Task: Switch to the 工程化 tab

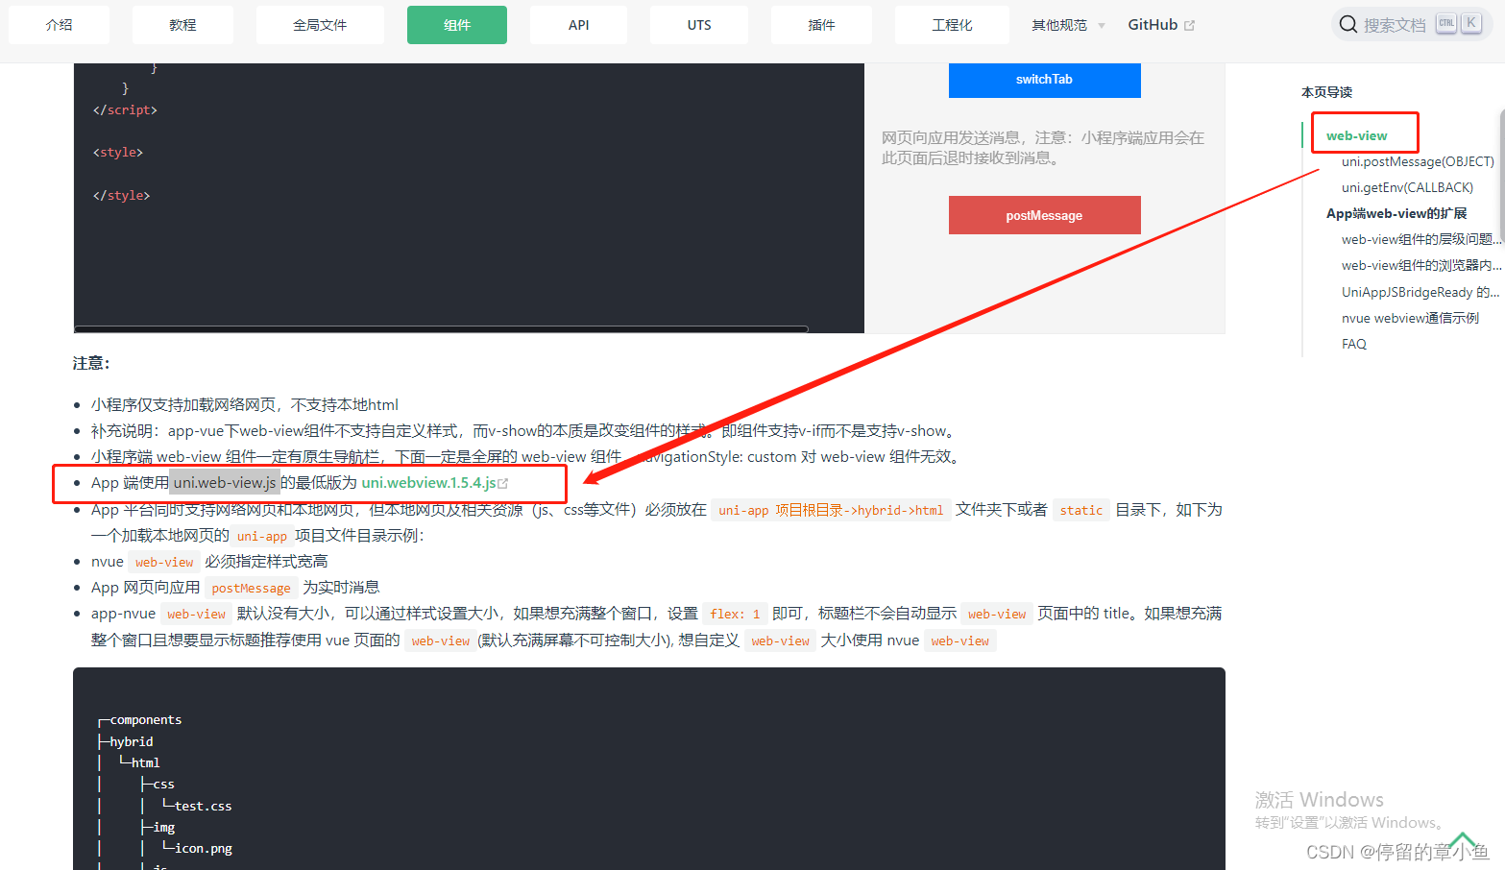Action: [952, 25]
